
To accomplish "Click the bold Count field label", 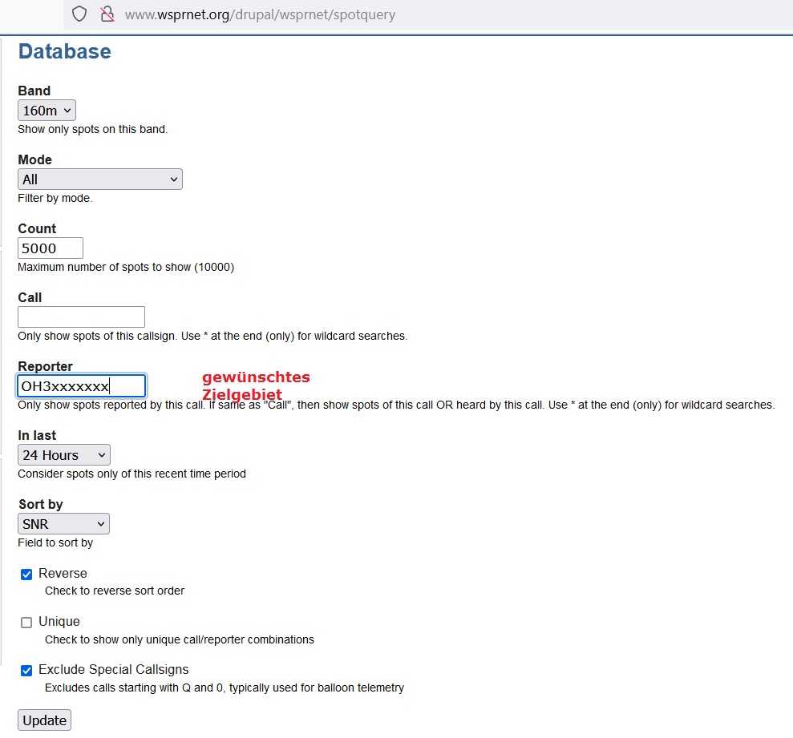I will [37, 228].
